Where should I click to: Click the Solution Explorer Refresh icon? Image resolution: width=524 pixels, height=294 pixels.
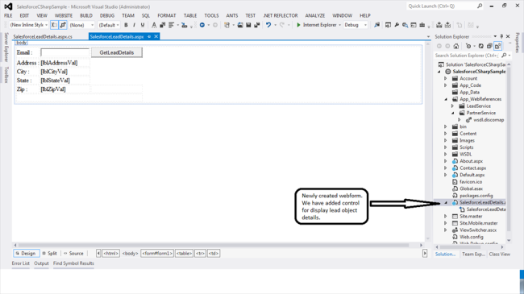click(481, 46)
